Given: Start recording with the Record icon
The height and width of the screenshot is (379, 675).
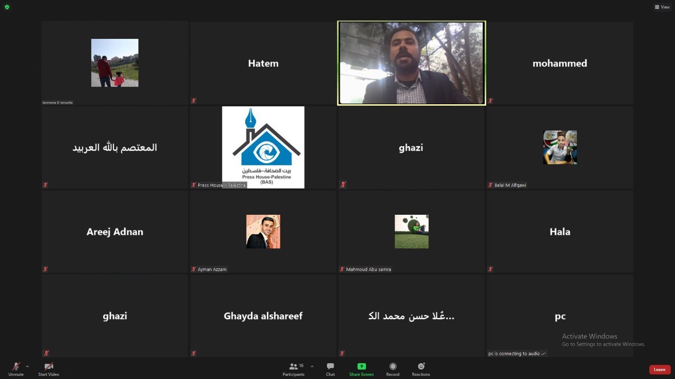Looking at the screenshot, I should pos(392,367).
